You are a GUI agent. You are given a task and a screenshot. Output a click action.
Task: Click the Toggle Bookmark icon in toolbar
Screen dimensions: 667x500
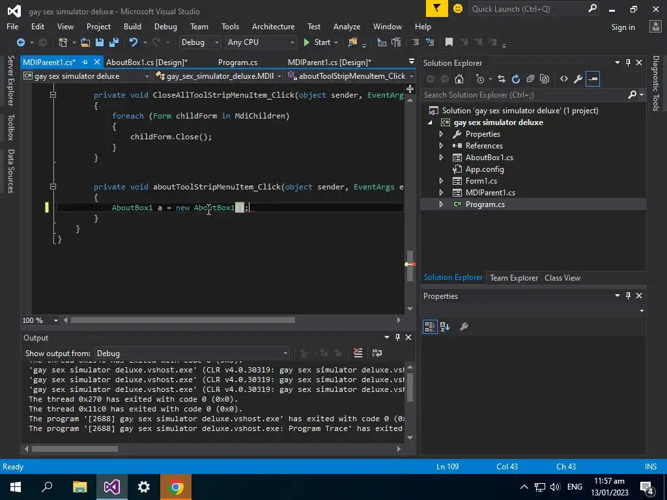[449, 42]
